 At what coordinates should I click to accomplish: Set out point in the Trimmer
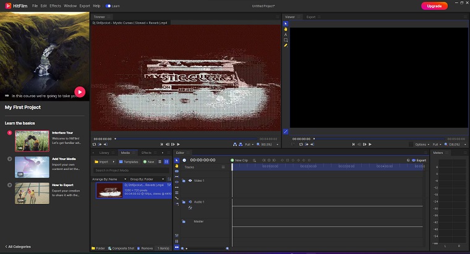[x=105, y=145]
